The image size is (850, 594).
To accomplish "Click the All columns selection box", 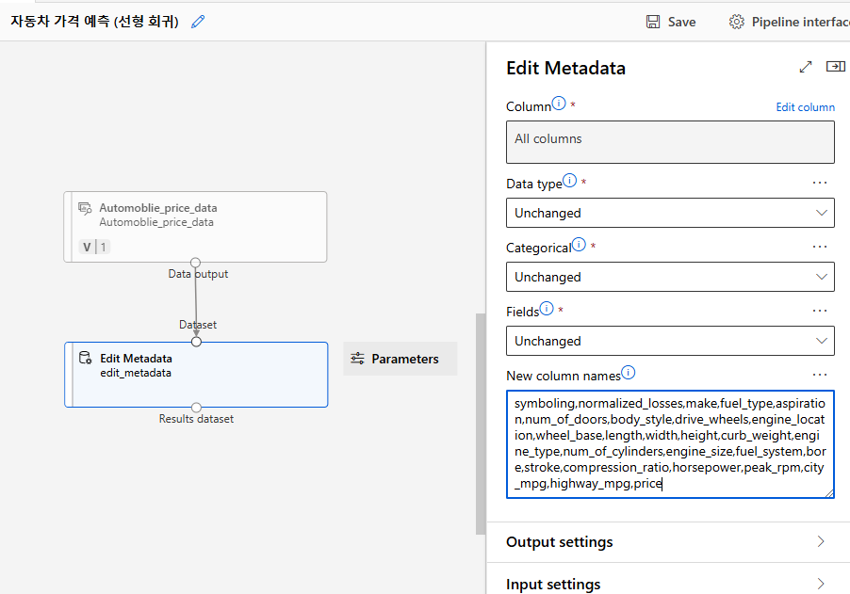I will 670,142.
